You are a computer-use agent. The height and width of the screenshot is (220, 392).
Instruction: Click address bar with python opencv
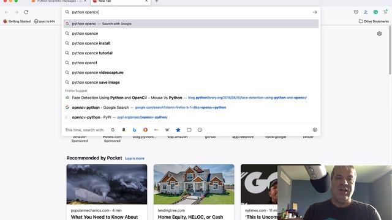coord(191,12)
